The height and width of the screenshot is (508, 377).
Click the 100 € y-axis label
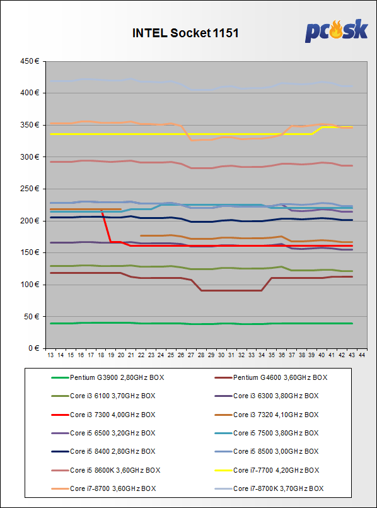click(31, 285)
